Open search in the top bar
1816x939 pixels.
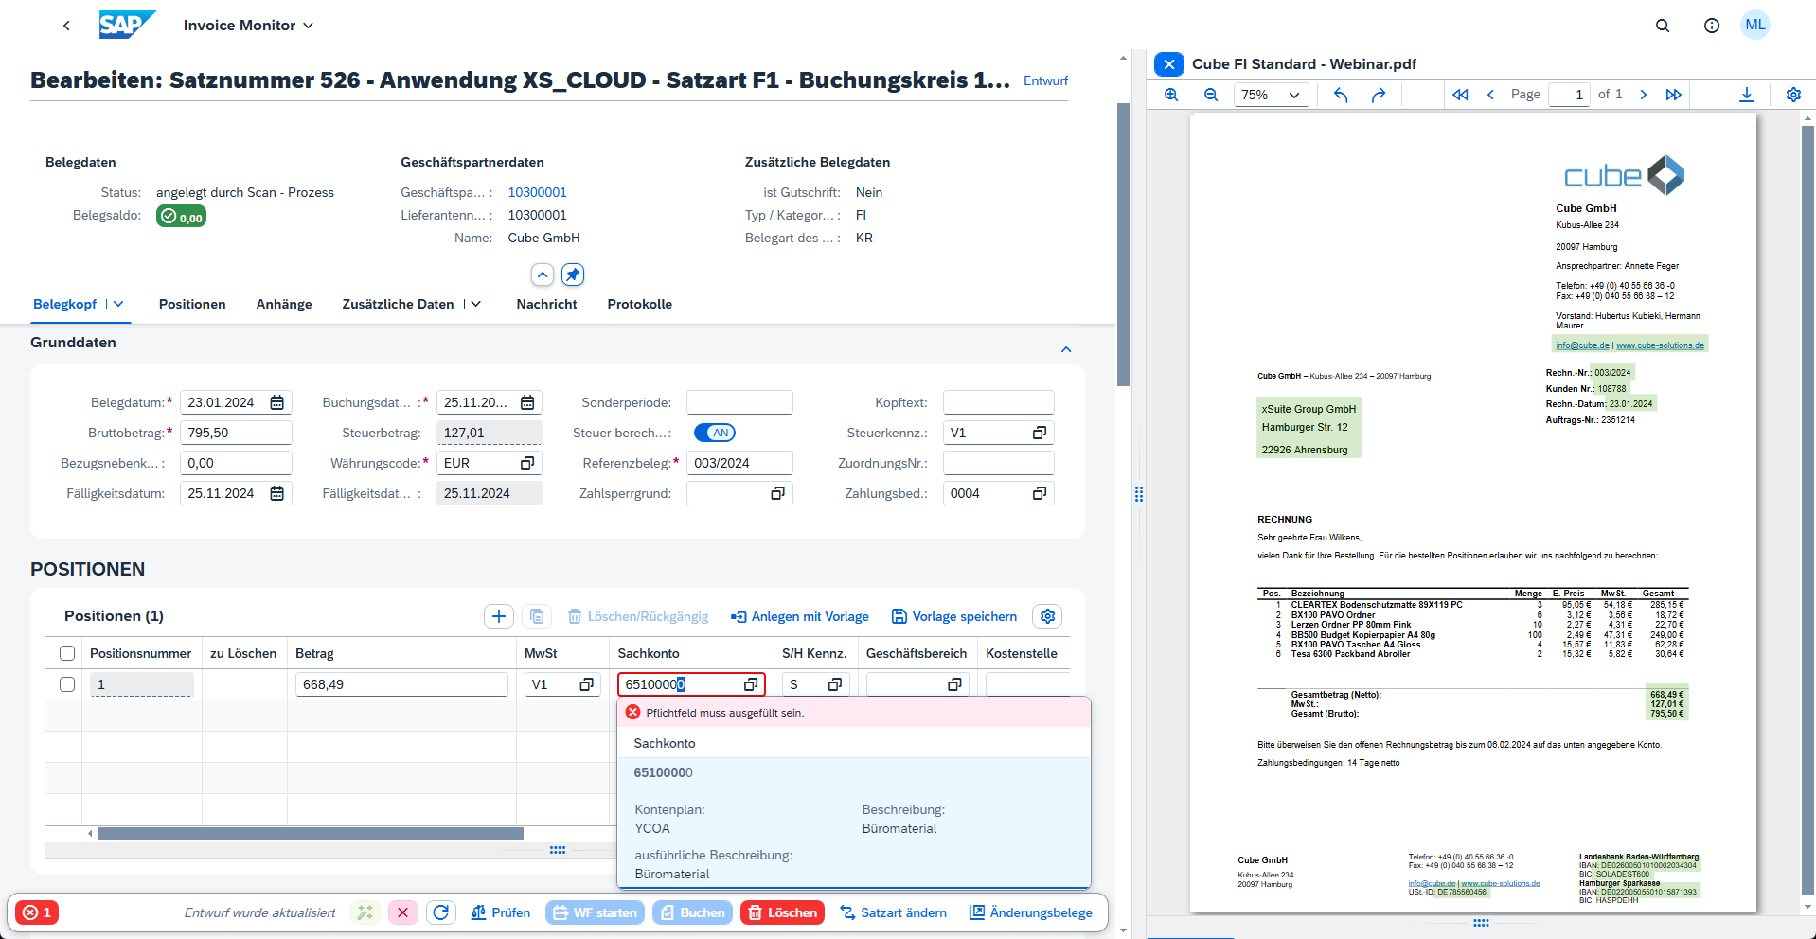[1663, 26]
